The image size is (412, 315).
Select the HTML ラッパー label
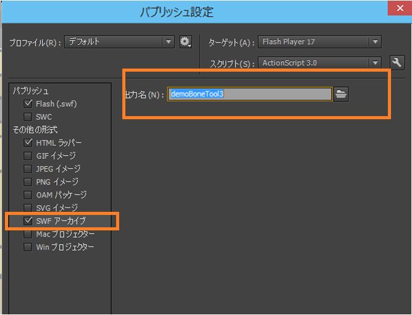[x=59, y=143]
